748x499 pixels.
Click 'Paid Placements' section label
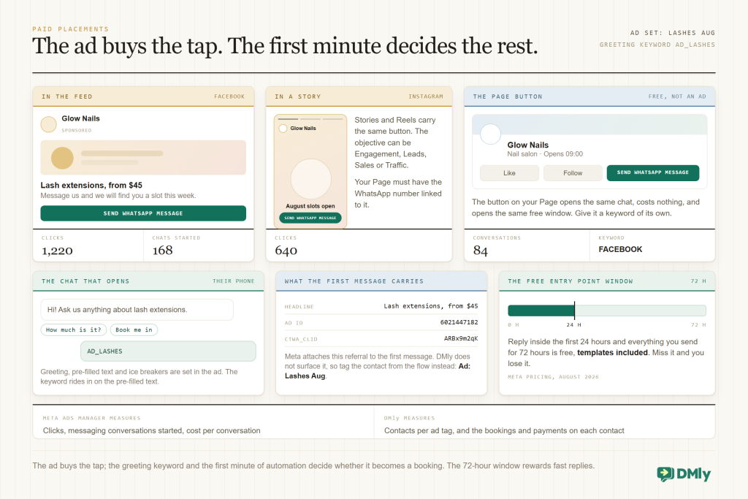[x=71, y=29]
